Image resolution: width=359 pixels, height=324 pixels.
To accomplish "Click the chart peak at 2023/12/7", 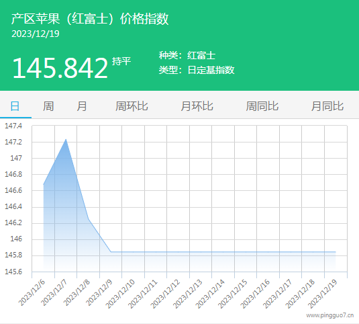I will (66, 139).
